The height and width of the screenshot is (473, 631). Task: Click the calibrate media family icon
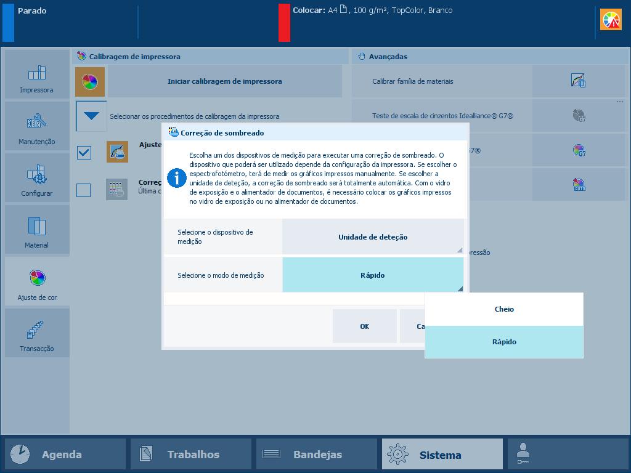point(578,81)
